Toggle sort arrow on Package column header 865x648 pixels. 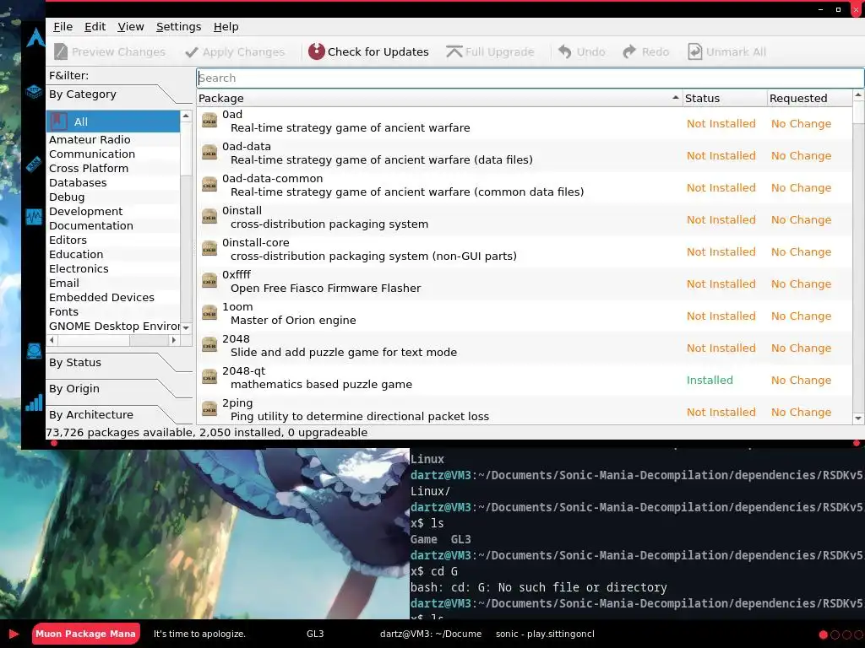tap(675, 98)
